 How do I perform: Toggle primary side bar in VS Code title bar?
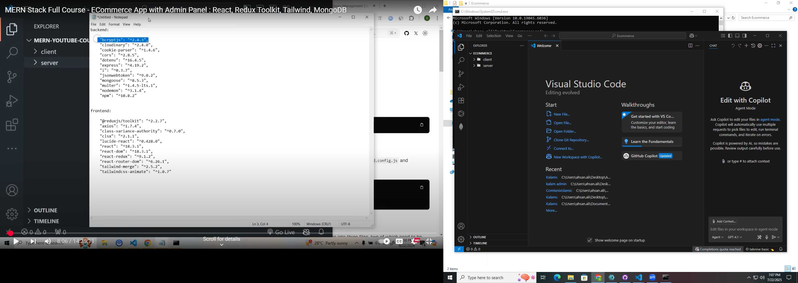[730, 36]
